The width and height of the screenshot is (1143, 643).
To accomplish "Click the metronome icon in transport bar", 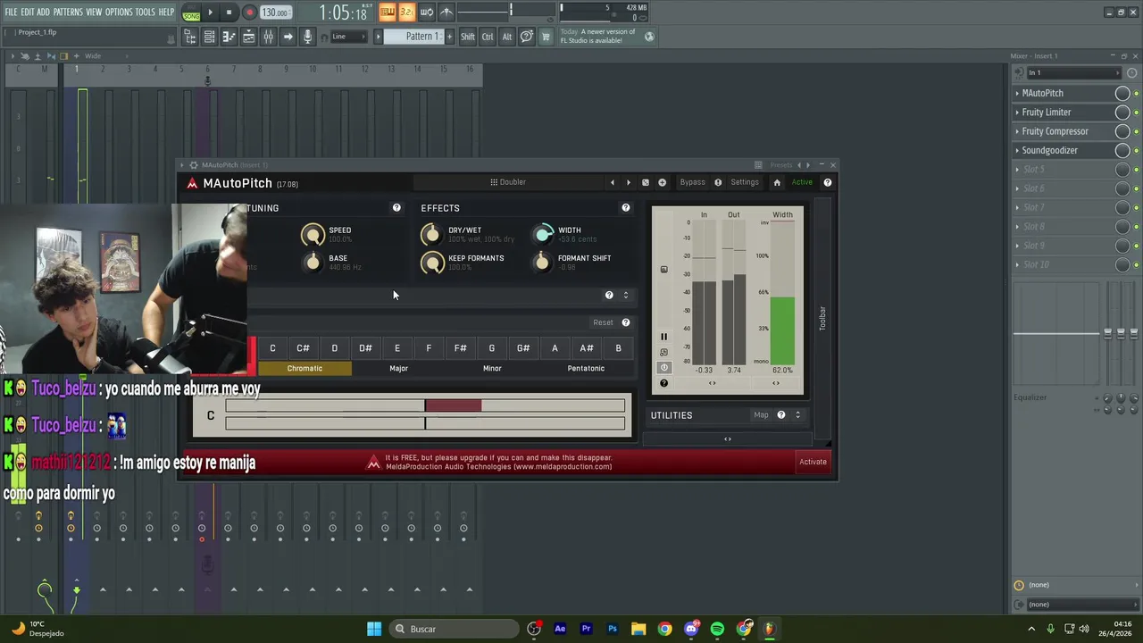I will click(x=446, y=12).
